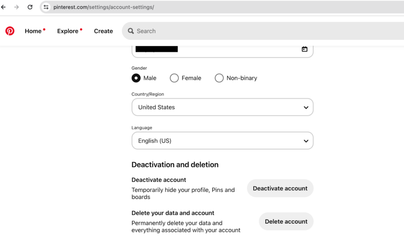Image resolution: width=404 pixels, height=248 pixels.
Task: Click the search magnifier icon
Action: pos(131,31)
